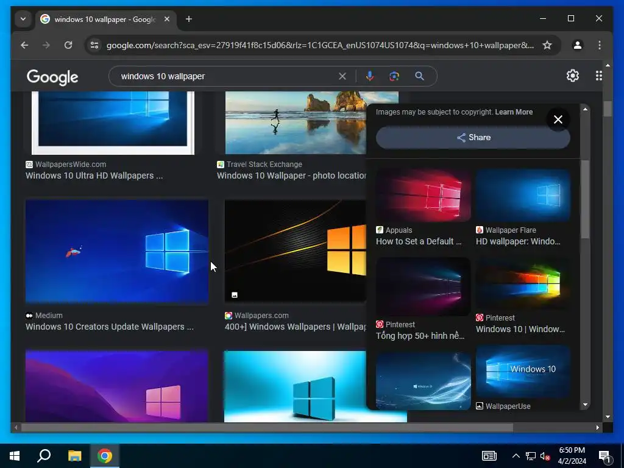This screenshot has width=624, height=468.
Task: Close the windows 10 wallpaper tab
Action: point(167,19)
